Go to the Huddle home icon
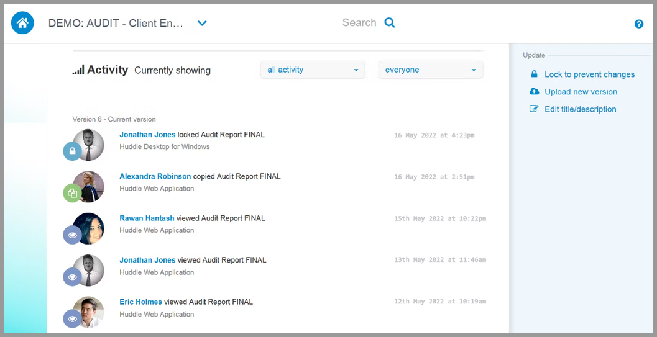Viewport: 657px width, 337px height. pos(22,22)
